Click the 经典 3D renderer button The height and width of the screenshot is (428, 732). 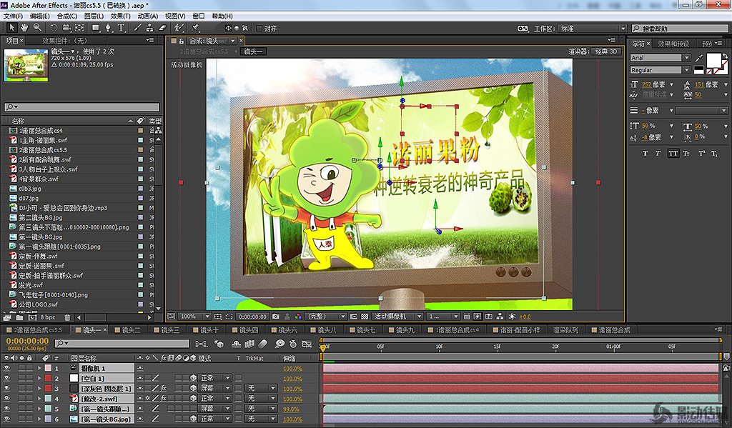pos(607,51)
